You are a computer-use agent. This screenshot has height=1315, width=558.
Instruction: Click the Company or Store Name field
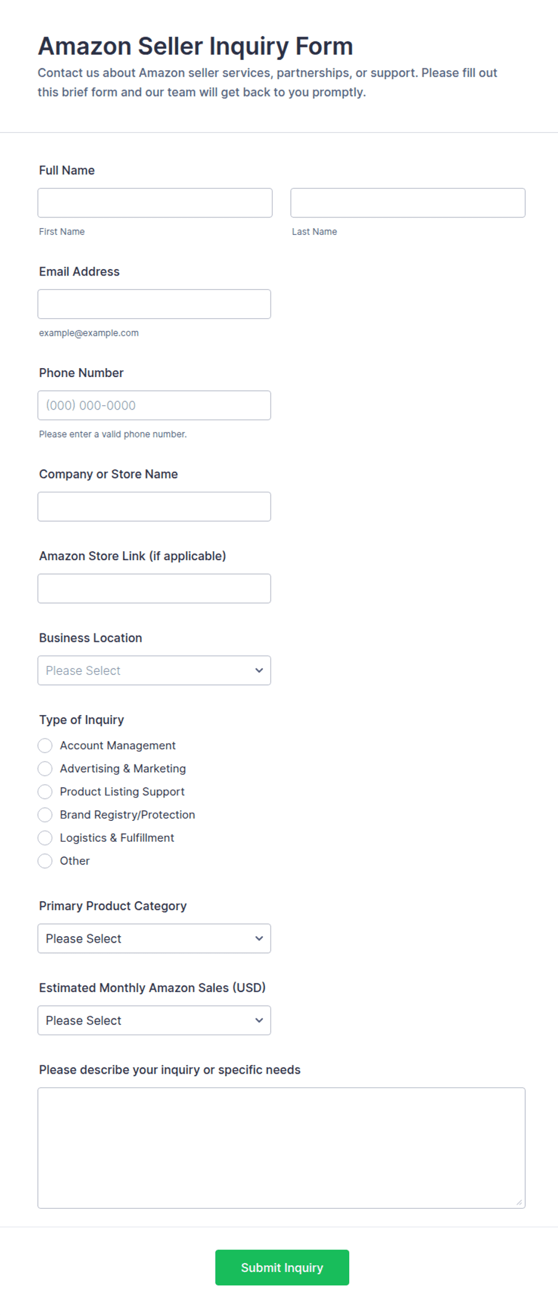pyautogui.click(x=154, y=507)
